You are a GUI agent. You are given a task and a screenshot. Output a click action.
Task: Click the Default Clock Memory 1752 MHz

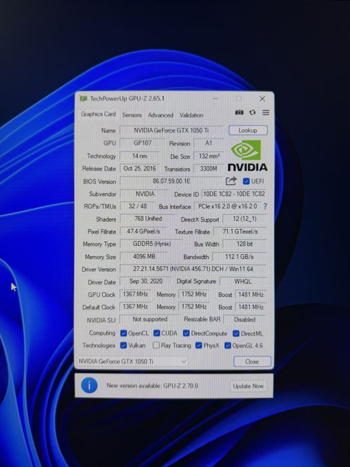[x=194, y=306]
